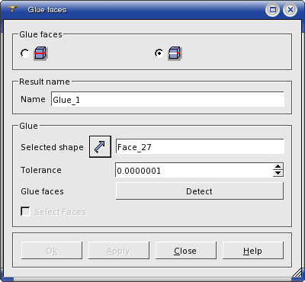Image resolution: width=305 pixels, height=282 pixels.
Task: Click the Tolerance value field
Action: tap(194, 170)
